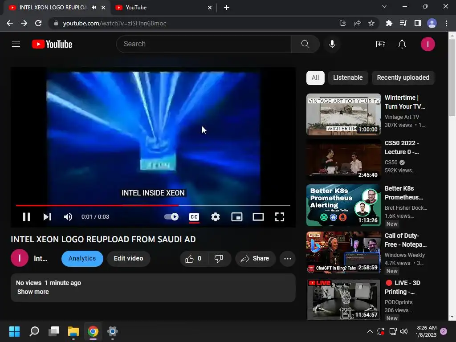Image resolution: width=456 pixels, height=342 pixels.
Task: Expand the Chrome tab search chevron
Action: tap(384, 6)
